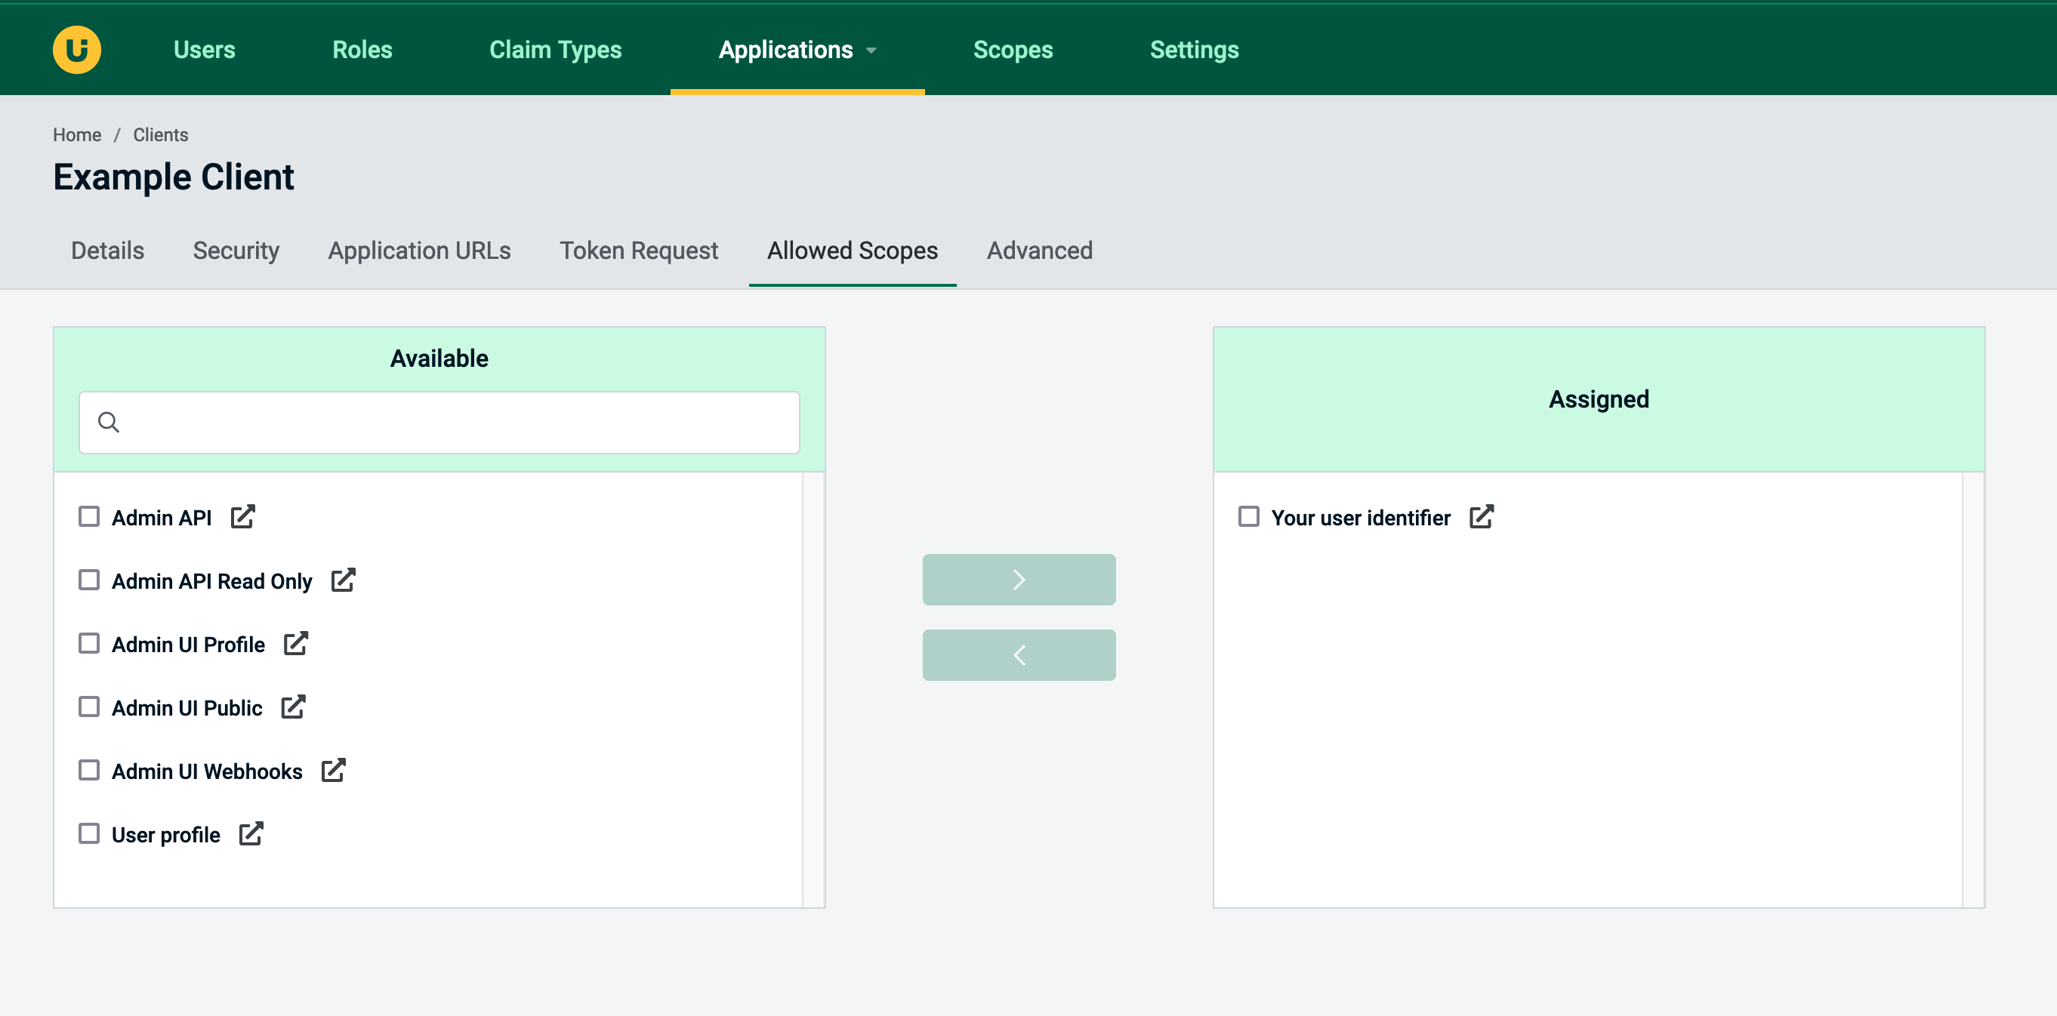The width and height of the screenshot is (2057, 1016).
Task: Open the Token Request tab
Action: point(637,251)
